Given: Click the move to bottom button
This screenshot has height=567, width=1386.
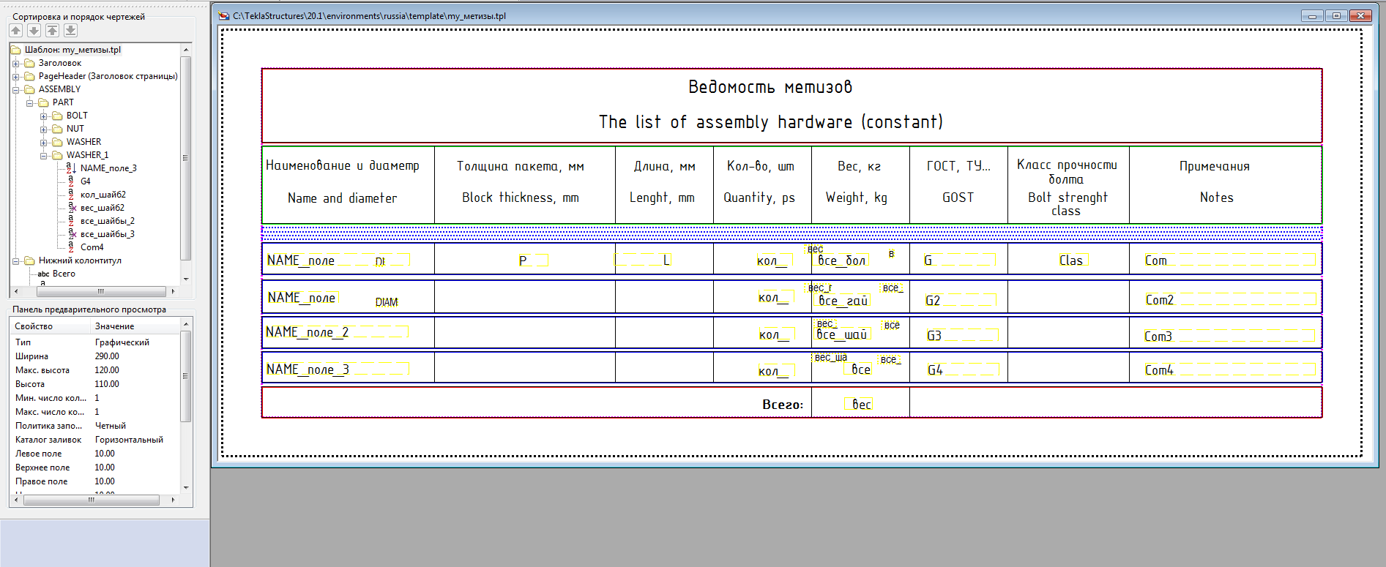Looking at the screenshot, I should coord(70,30).
